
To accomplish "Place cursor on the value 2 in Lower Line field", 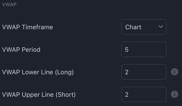I will [127, 72].
